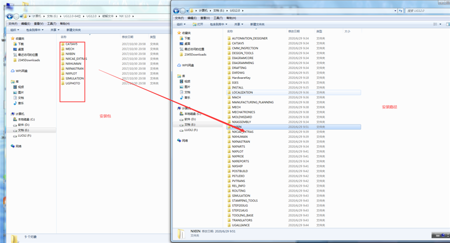The height and width of the screenshot is (243, 450).
Task: Sort by 名称 column in left window
Action: 63,37
